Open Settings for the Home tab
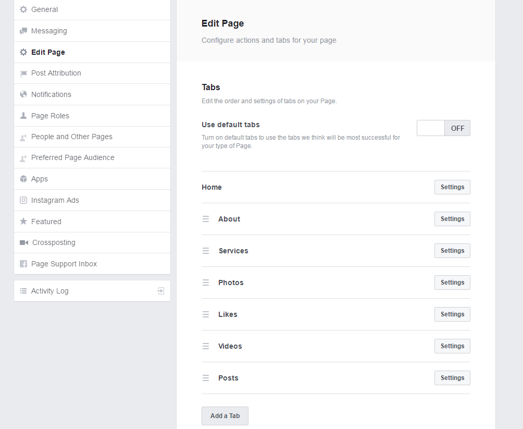 pyautogui.click(x=452, y=187)
